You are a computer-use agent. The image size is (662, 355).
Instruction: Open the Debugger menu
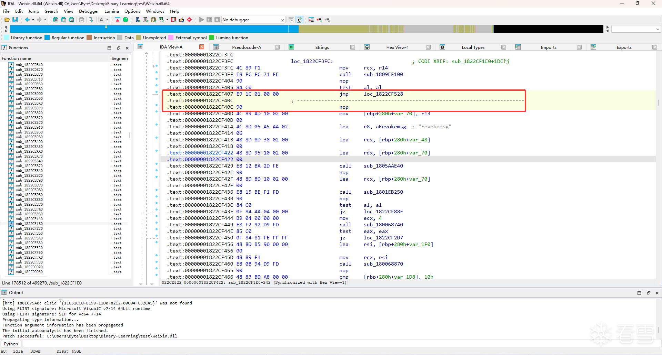(89, 11)
